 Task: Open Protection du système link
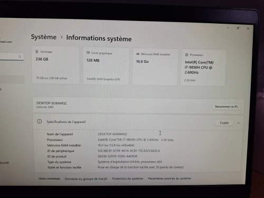coord(128,178)
